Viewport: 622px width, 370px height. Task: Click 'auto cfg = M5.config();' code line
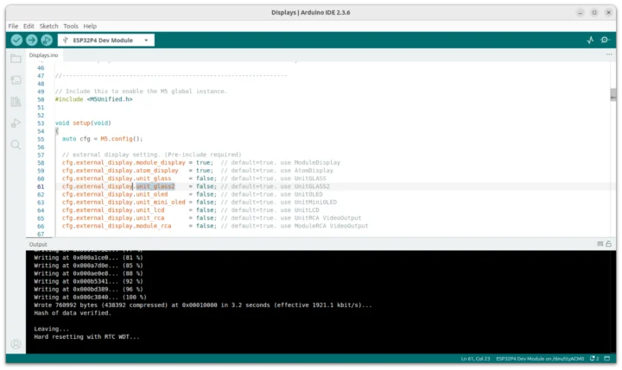(102, 139)
